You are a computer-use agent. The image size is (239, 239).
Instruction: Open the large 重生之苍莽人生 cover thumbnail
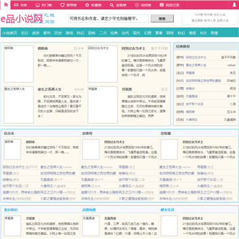tap(19, 105)
